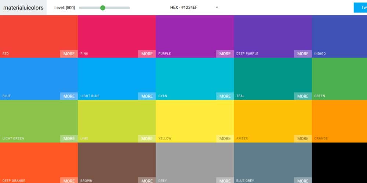The height and width of the screenshot is (183, 367).
Task: Click MORE on the Teal swatch
Action: click(303, 96)
